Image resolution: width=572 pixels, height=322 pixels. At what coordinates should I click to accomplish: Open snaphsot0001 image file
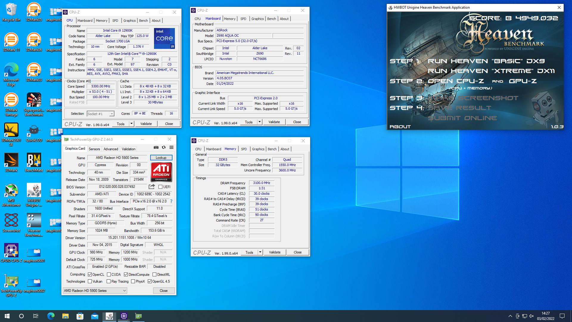(x=34, y=255)
